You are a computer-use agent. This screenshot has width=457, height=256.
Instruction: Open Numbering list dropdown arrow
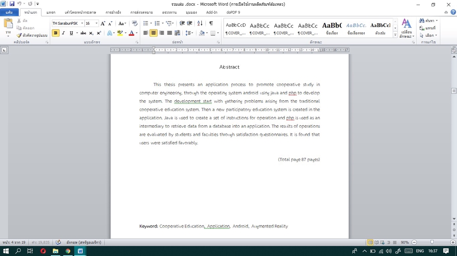[x=162, y=23]
